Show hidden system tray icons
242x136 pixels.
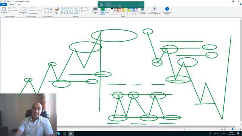click(215, 133)
